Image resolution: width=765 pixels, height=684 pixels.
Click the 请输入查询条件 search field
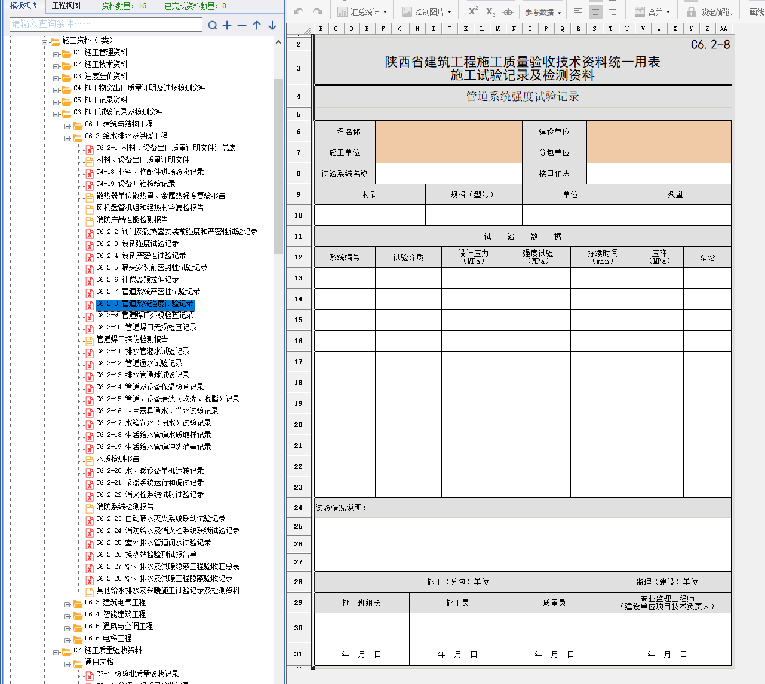106,24
